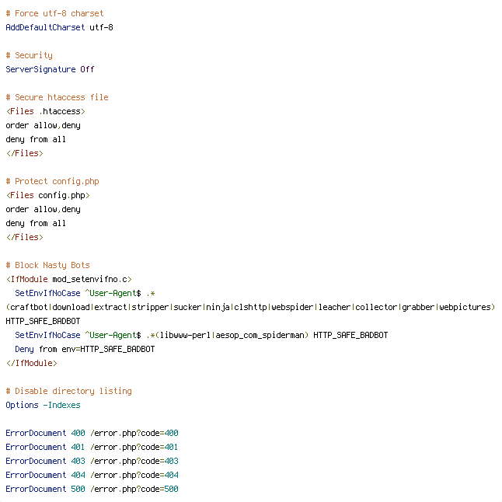Screen dimensions: 502x502
Task: Click the 'ServerSignature Off' line
Action: point(50,69)
